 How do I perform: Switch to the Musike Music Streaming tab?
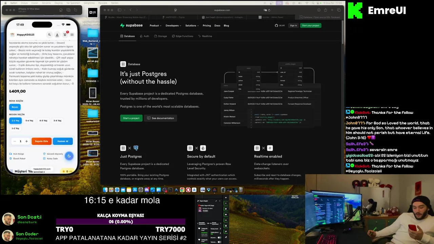click(x=126, y=17)
